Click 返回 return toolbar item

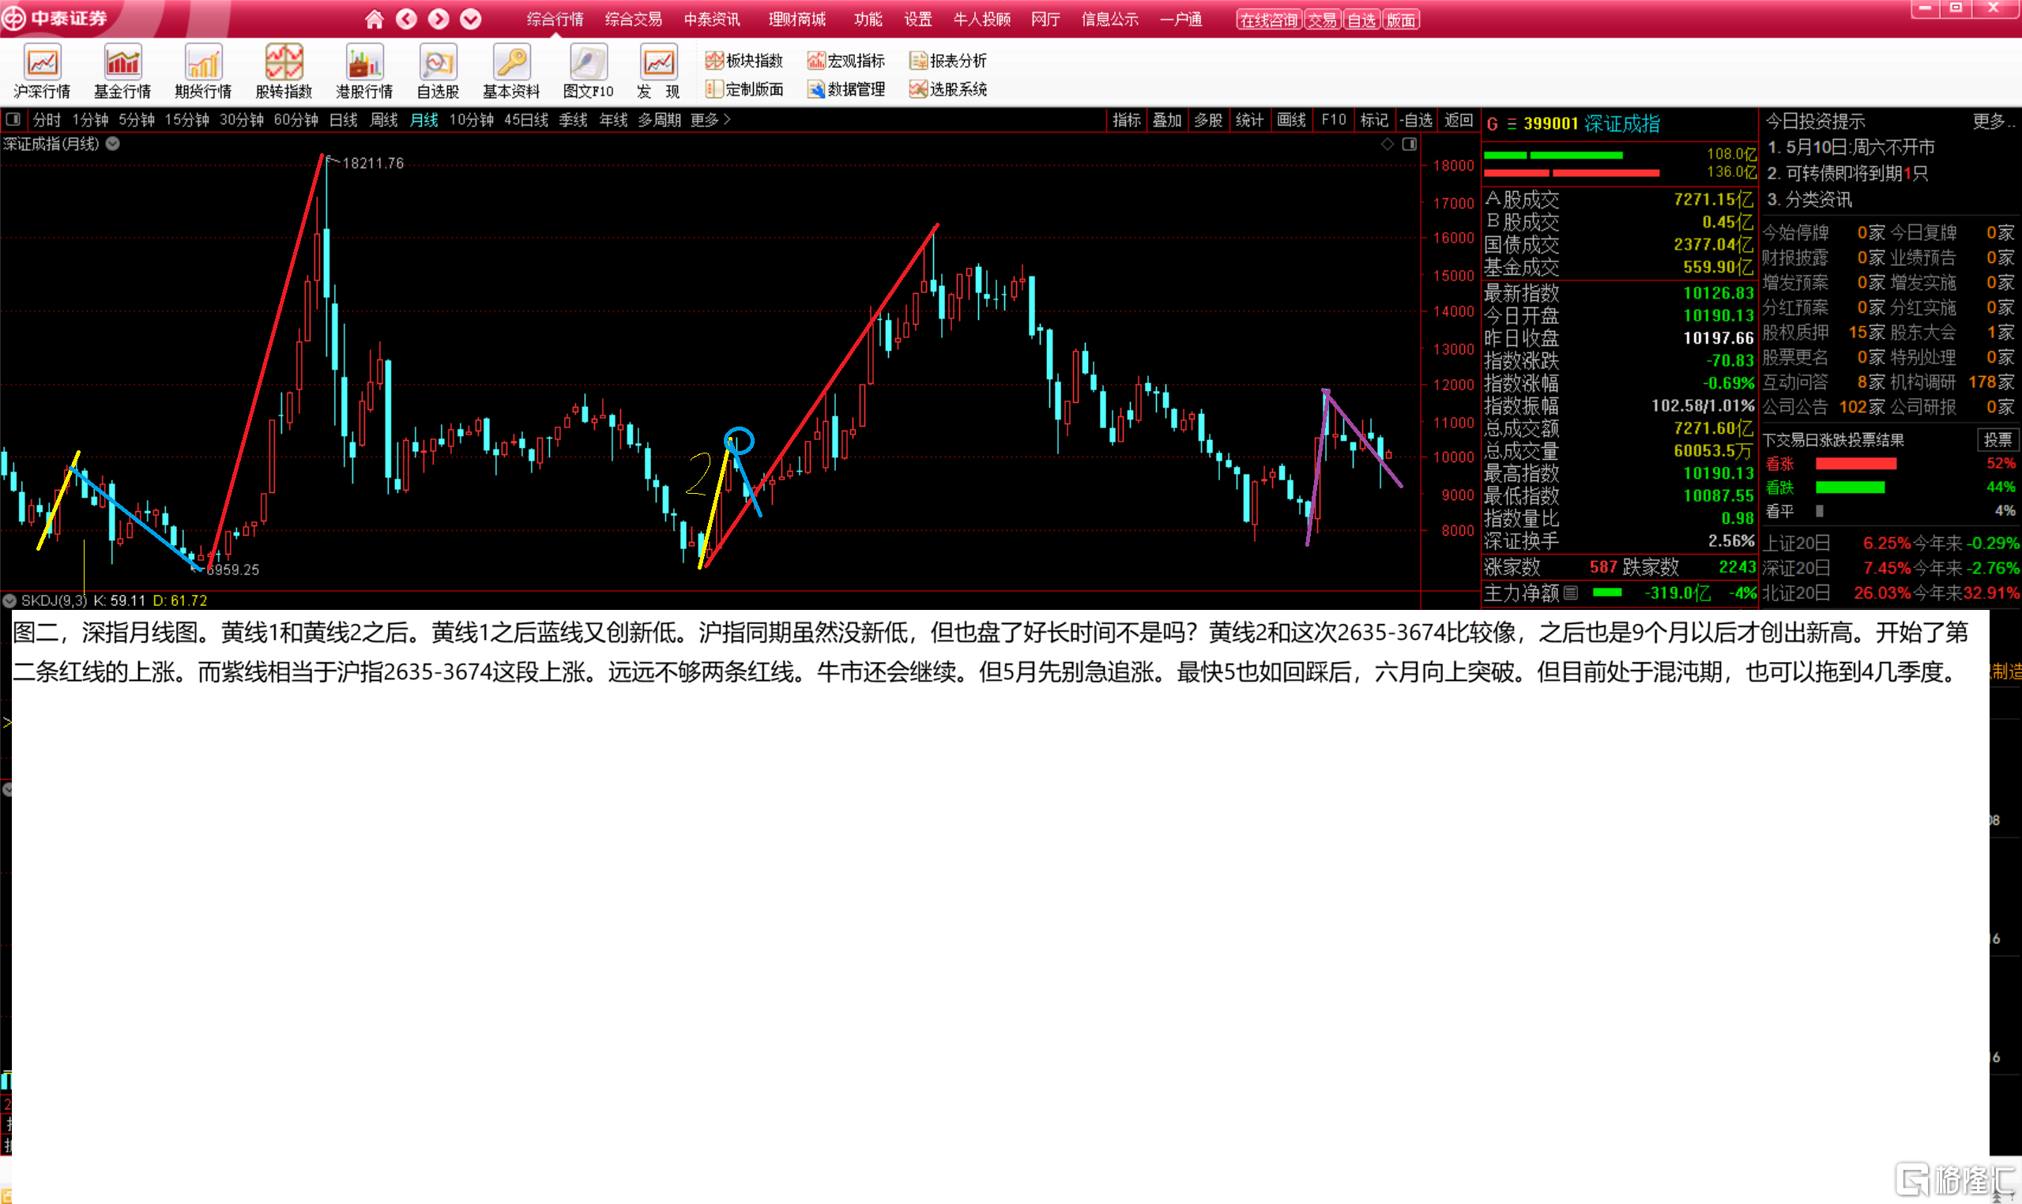(x=1458, y=120)
